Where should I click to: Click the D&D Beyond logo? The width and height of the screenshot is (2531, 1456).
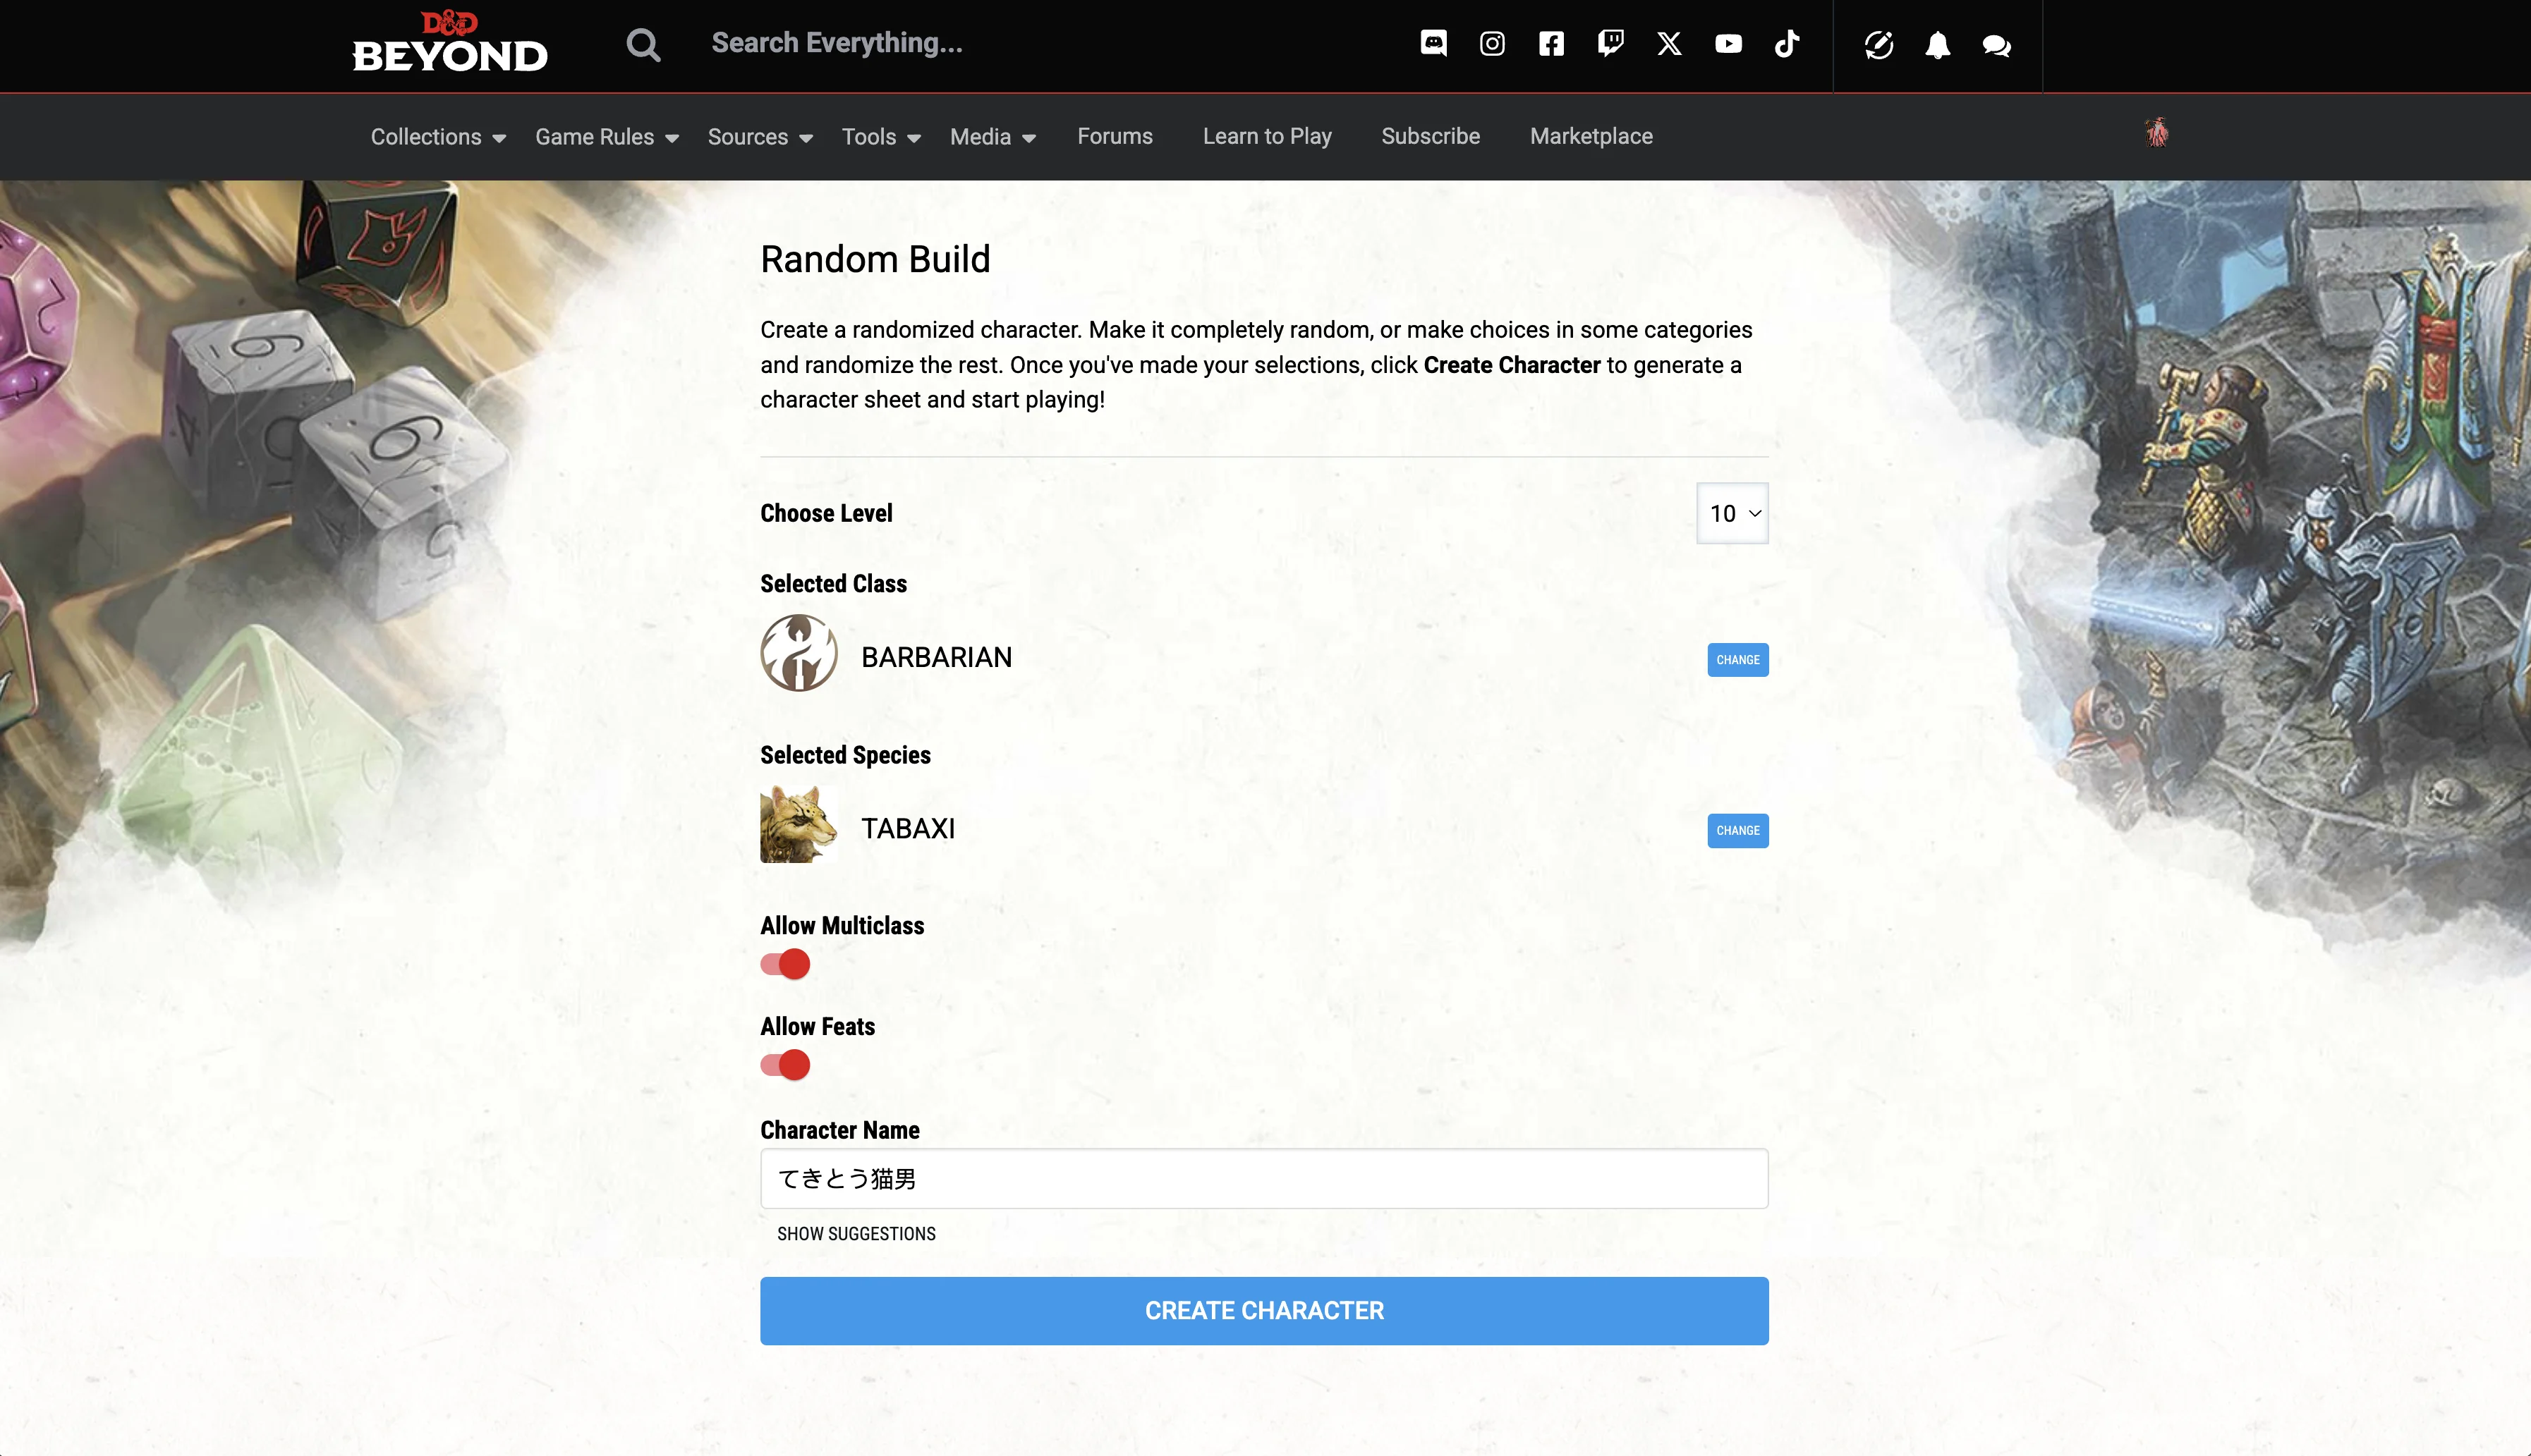tap(450, 42)
